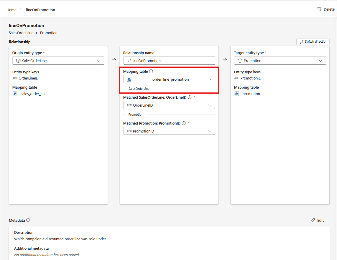Click the Switch direction arrows icon
The width and height of the screenshot is (337, 260).
tap(301, 42)
